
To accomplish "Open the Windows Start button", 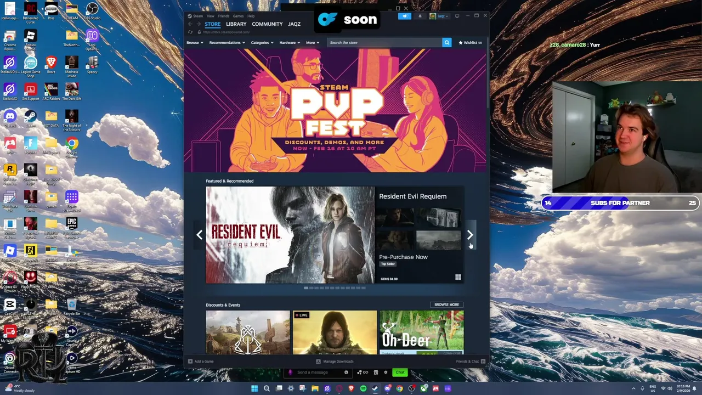I will click(x=254, y=388).
